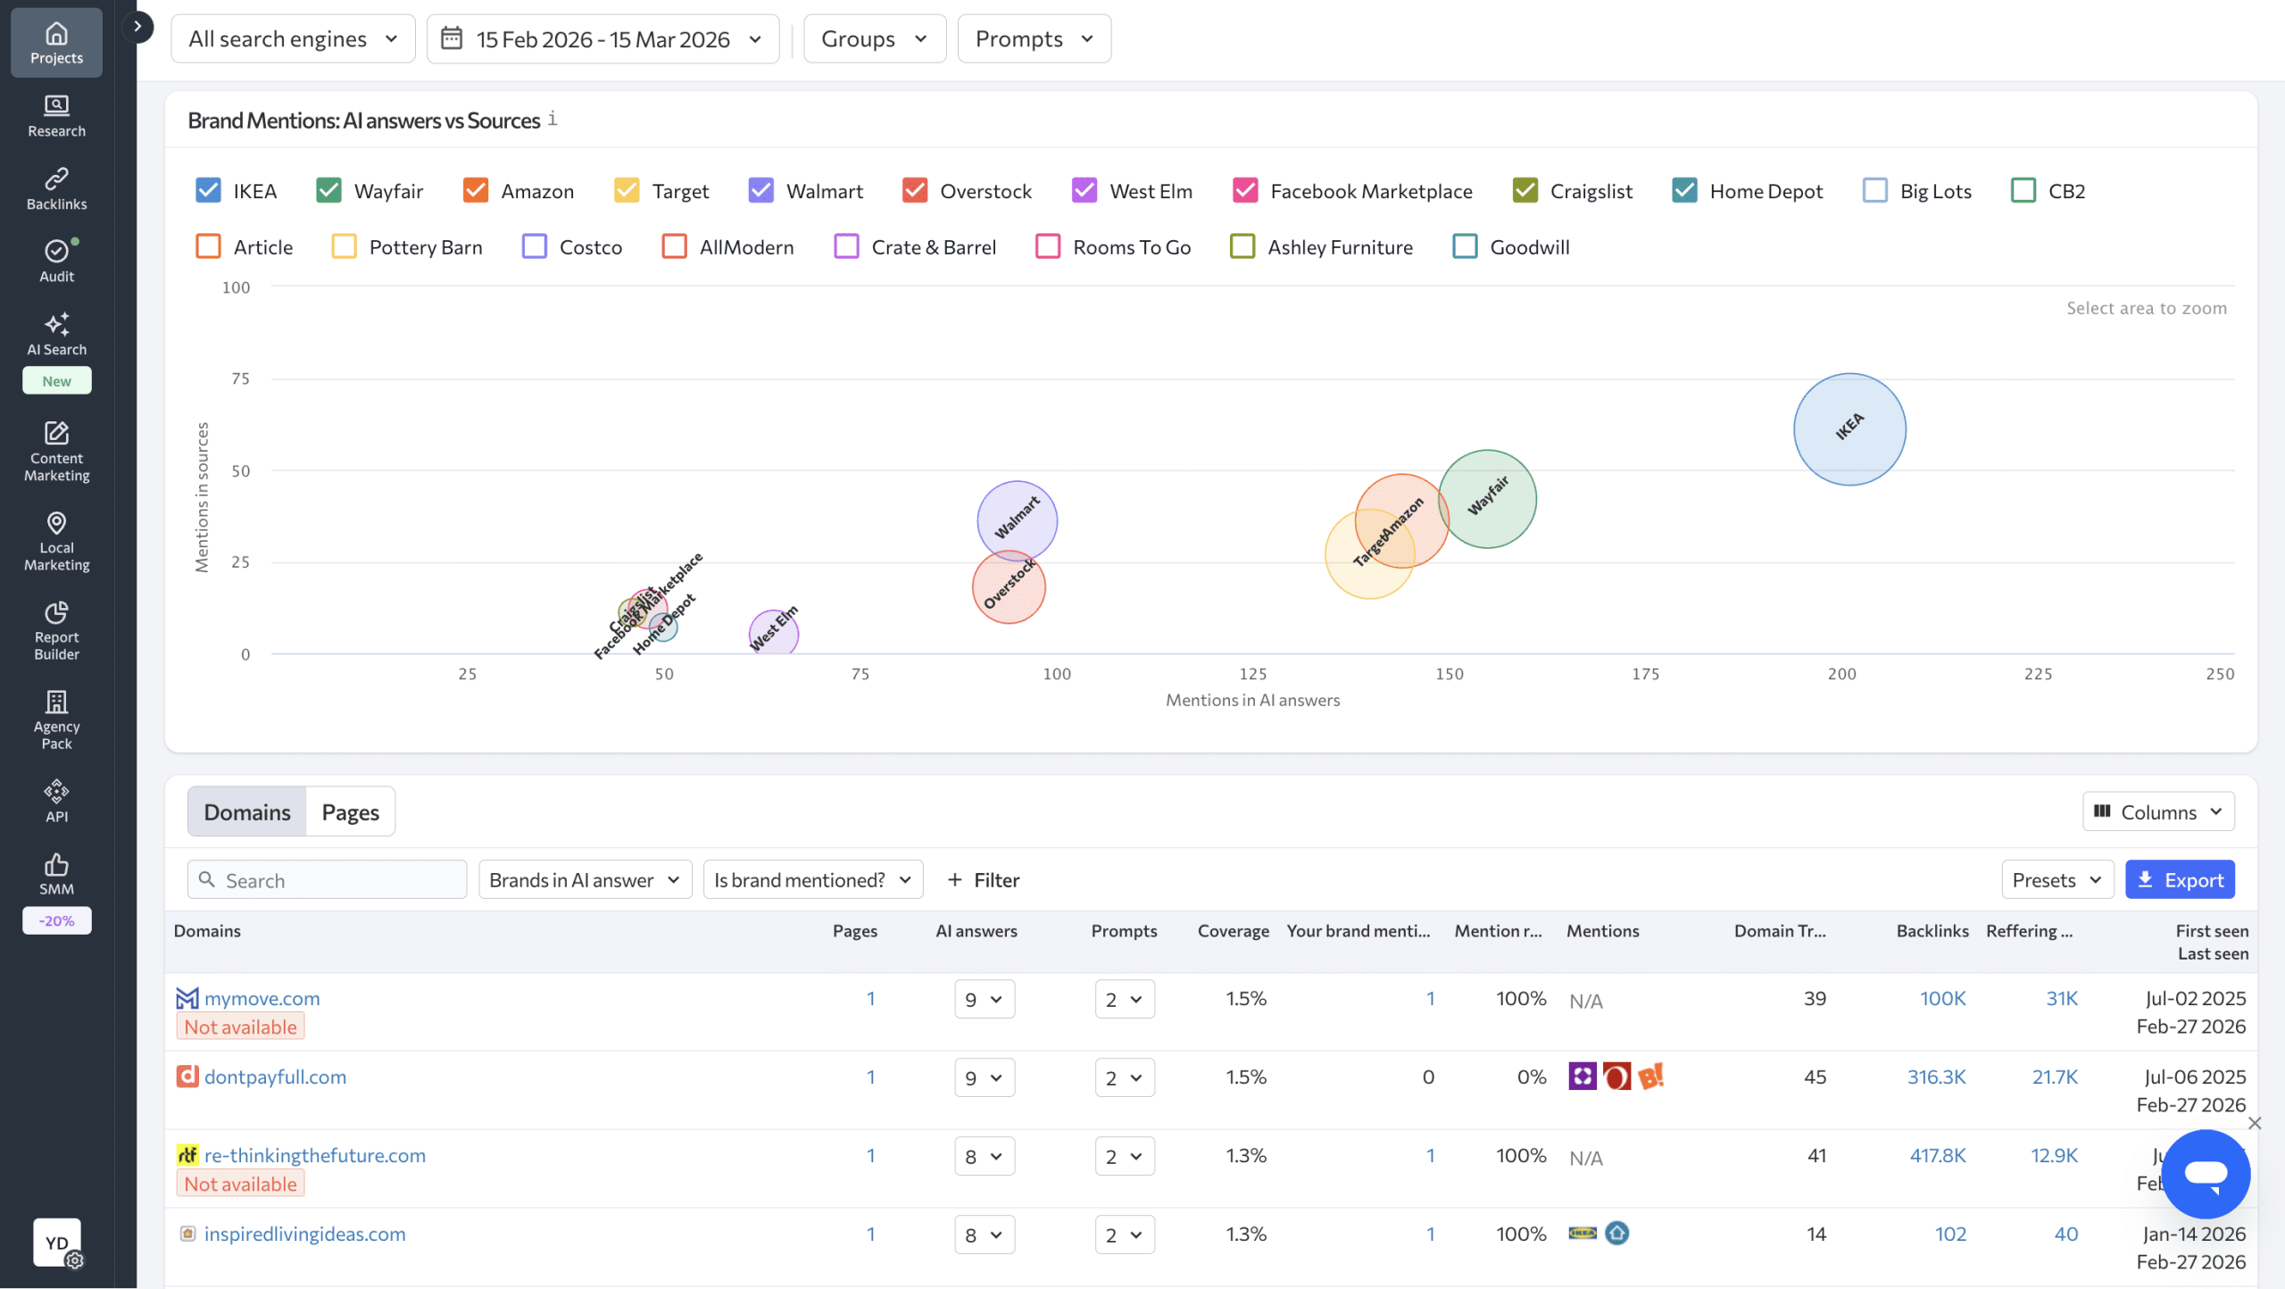Add a new Filter
2285x1289 pixels.
click(x=983, y=879)
